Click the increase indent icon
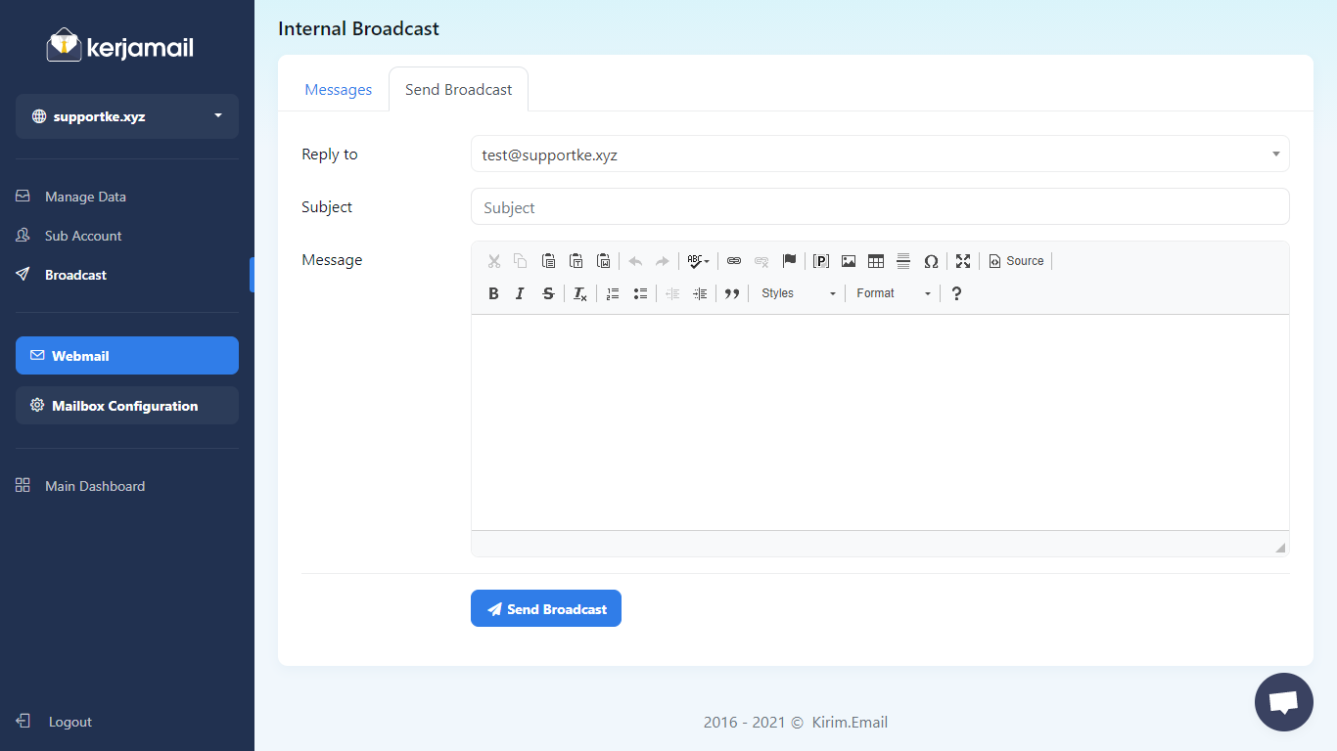The width and height of the screenshot is (1337, 751). tap(700, 293)
